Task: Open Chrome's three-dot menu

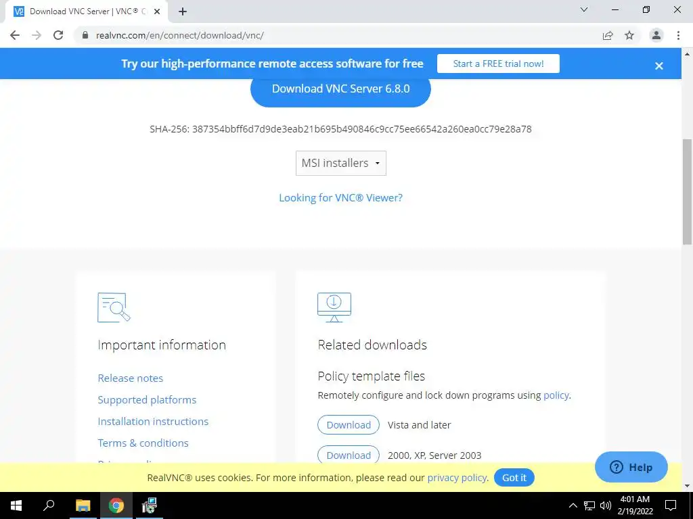Action: (x=678, y=35)
